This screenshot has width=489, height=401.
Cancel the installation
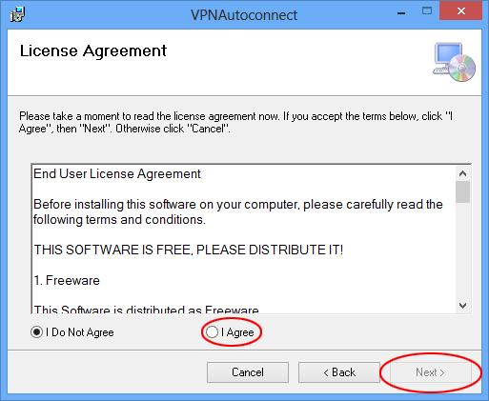coord(248,372)
